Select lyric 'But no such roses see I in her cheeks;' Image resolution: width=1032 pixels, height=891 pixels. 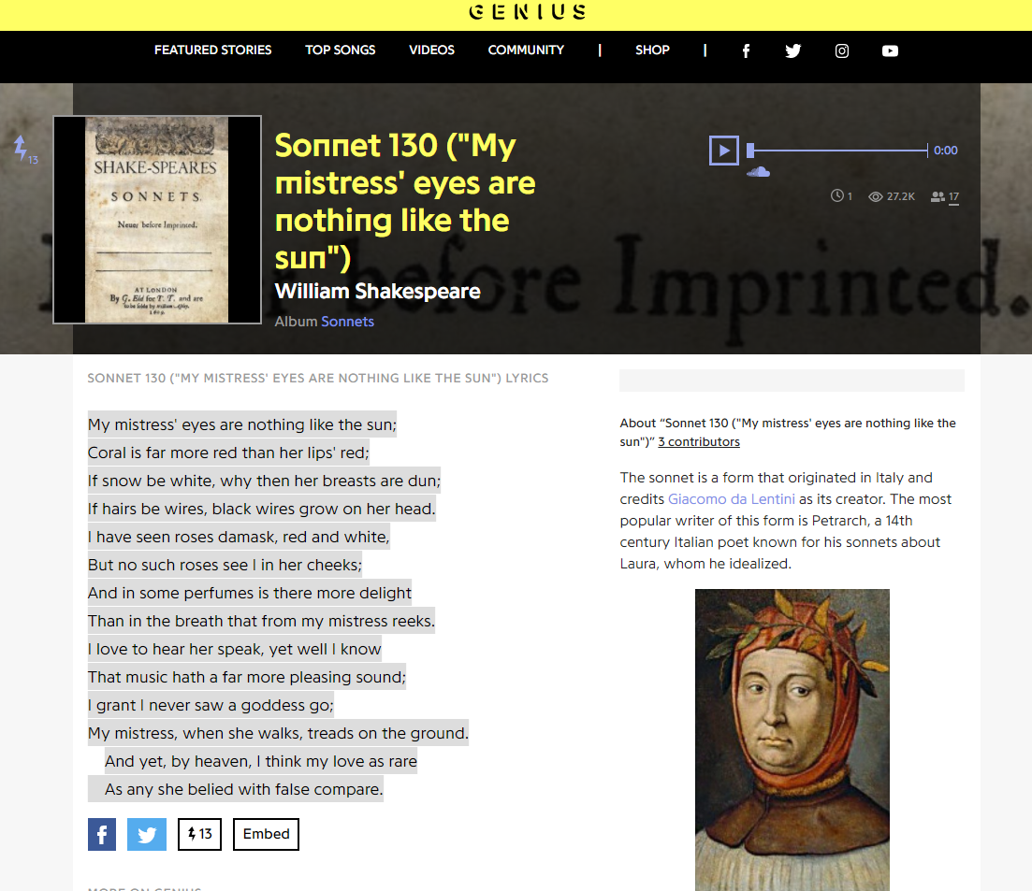(225, 565)
